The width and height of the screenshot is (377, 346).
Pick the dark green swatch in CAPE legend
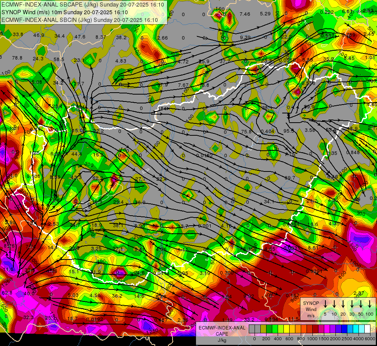pos(269,329)
